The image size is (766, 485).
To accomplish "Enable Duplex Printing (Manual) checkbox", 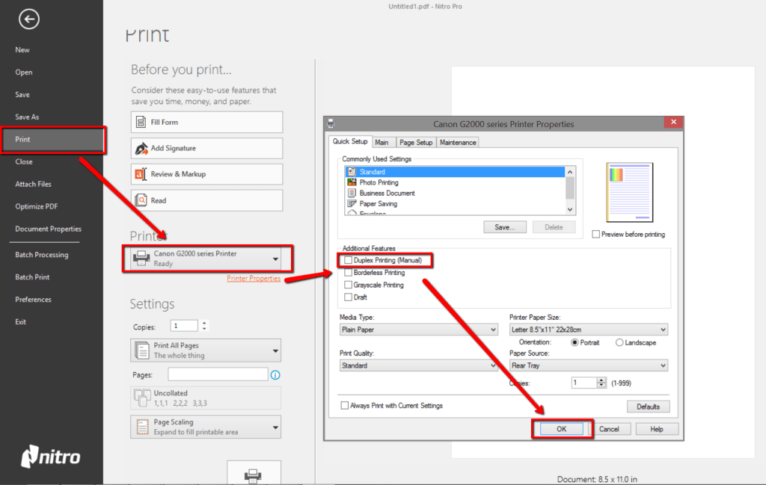I will 349,261.
